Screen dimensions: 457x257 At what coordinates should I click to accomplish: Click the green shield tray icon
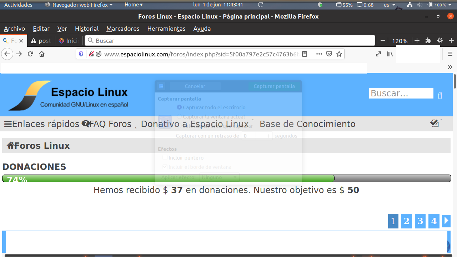pos(320,5)
